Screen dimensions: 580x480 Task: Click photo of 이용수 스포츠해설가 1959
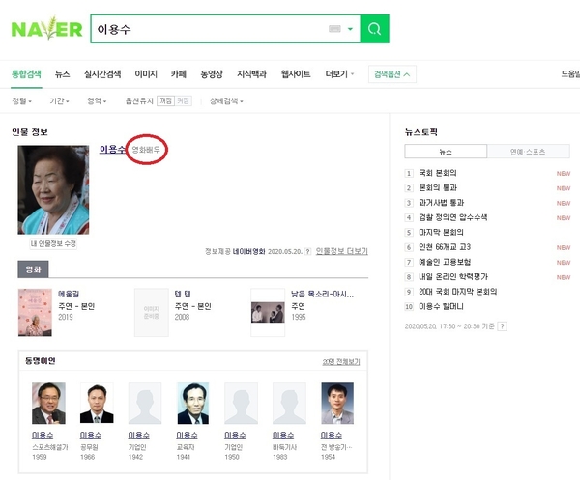pyautogui.click(x=48, y=403)
